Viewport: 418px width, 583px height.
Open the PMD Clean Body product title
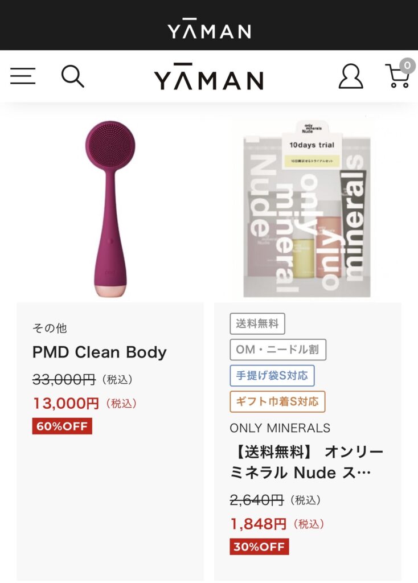(x=99, y=352)
